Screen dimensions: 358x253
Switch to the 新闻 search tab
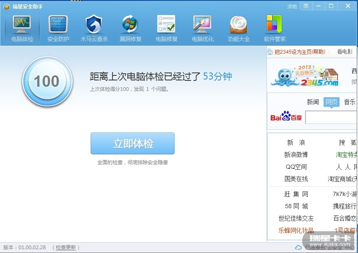click(313, 102)
